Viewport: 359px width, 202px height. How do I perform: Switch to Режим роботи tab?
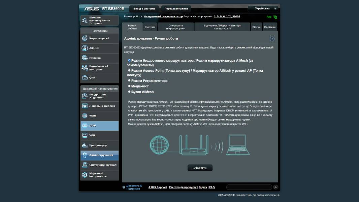[132, 27]
